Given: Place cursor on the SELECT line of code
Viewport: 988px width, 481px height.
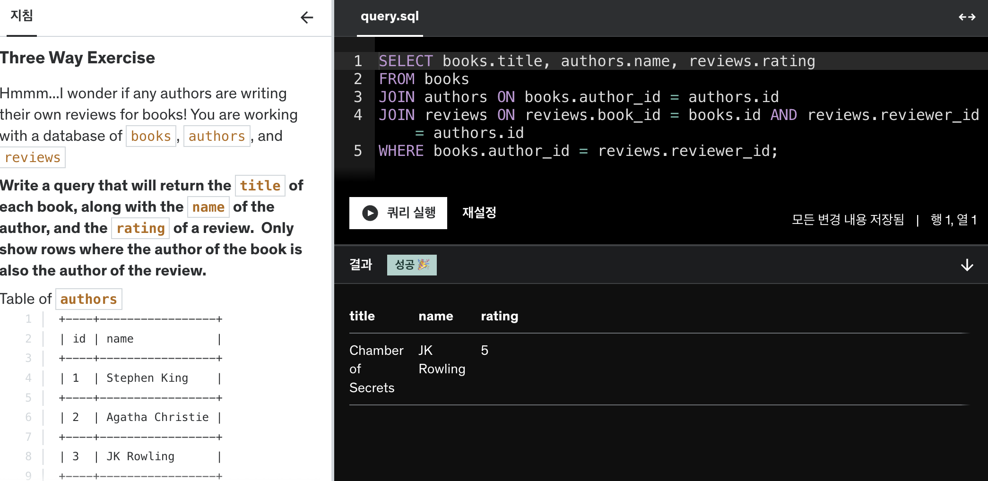Looking at the screenshot, I should point(597,61).
